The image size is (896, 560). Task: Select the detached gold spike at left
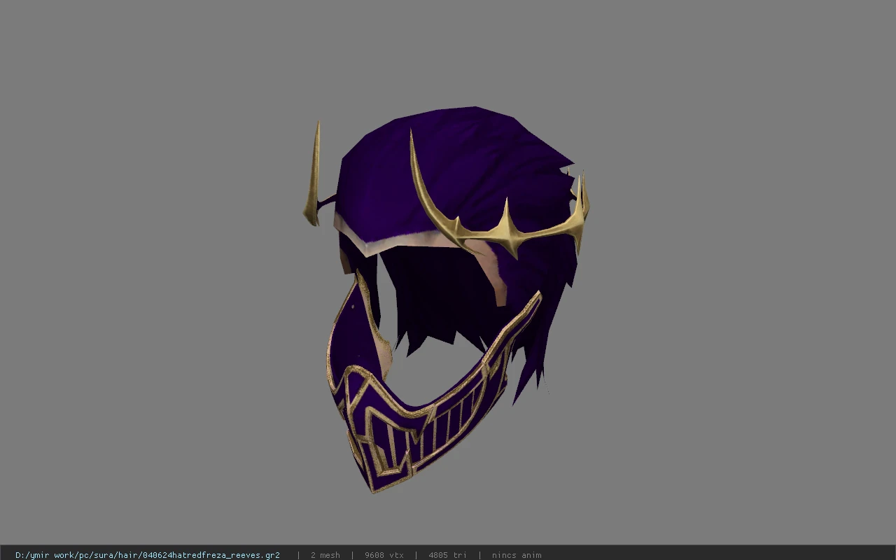pyautogui.click(x=313, y=175)
